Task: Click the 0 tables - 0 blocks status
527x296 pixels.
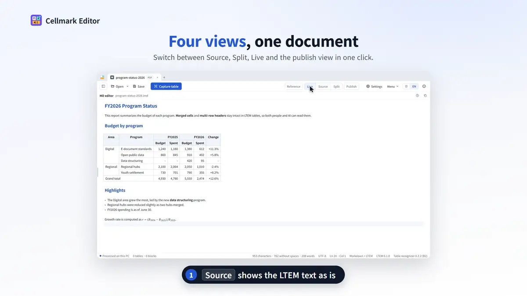Action: (x=144, y=256)
